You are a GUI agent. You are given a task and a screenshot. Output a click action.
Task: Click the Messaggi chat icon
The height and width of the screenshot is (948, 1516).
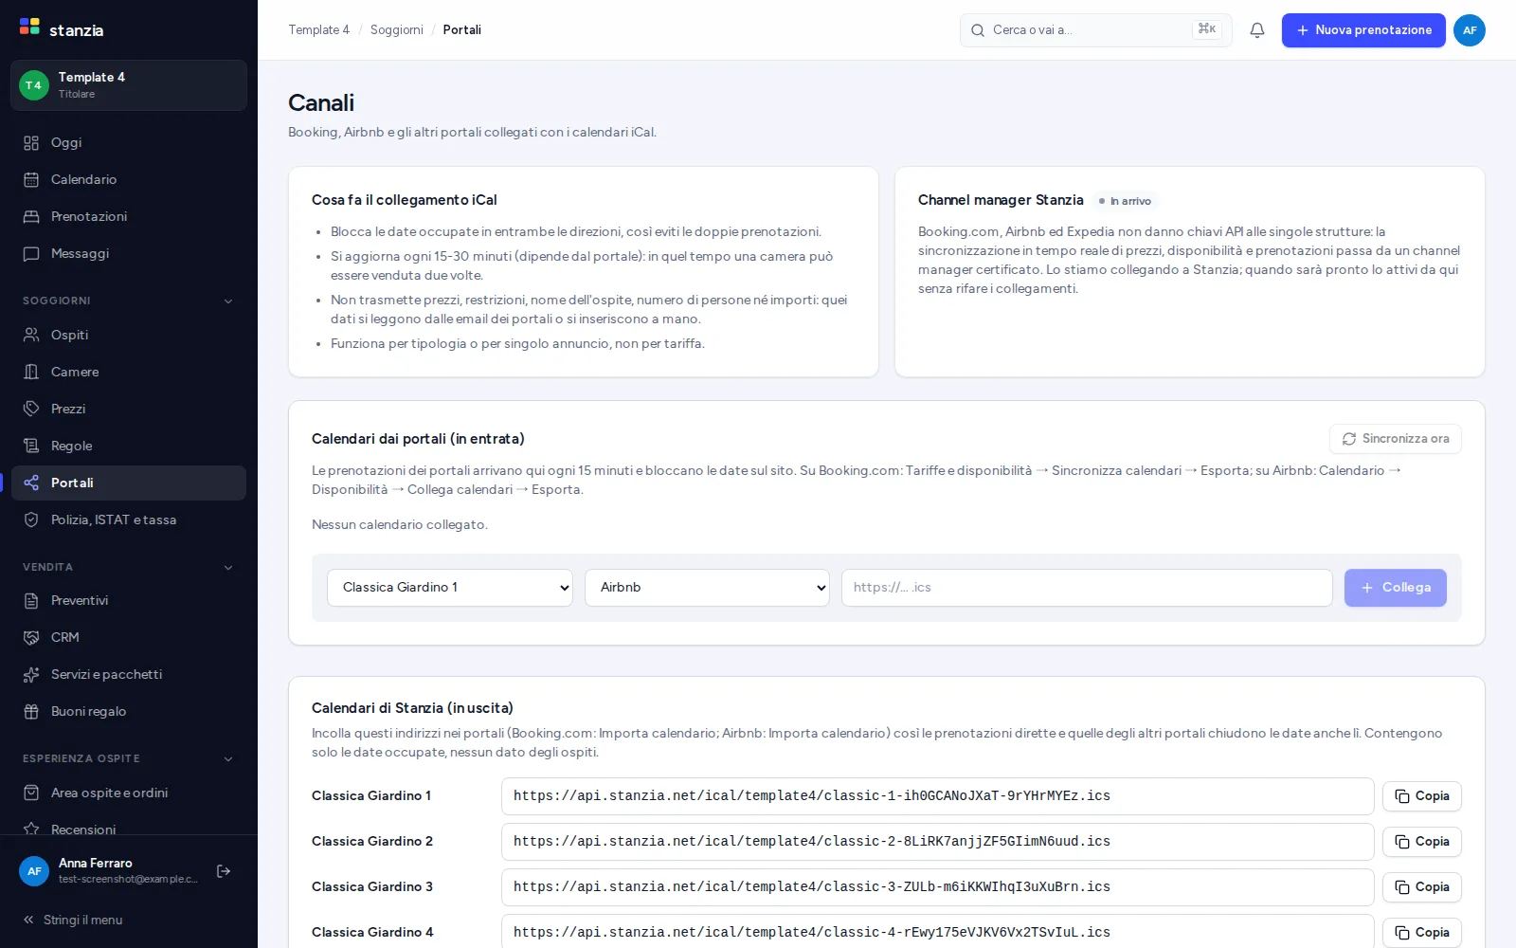tap(31, 254)
